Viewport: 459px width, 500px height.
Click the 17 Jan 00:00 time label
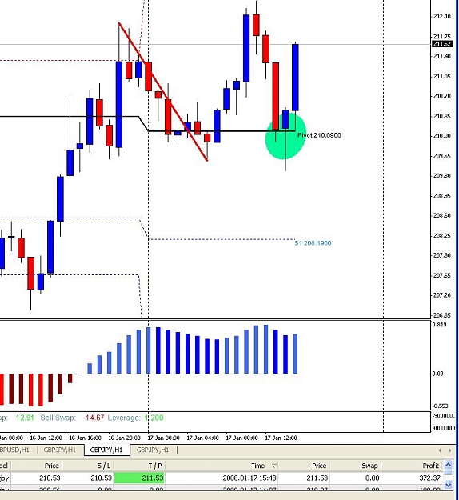click(163, 438)
